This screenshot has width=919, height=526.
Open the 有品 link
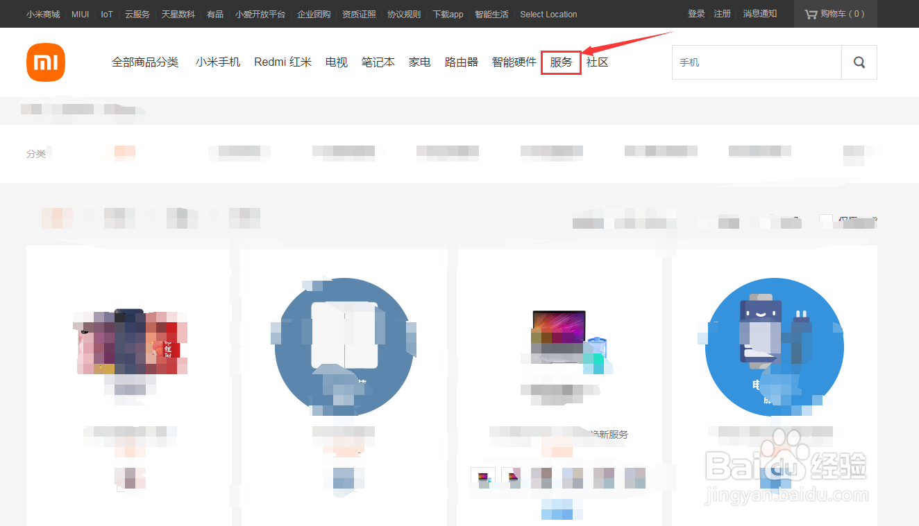[x=215, y=14]
